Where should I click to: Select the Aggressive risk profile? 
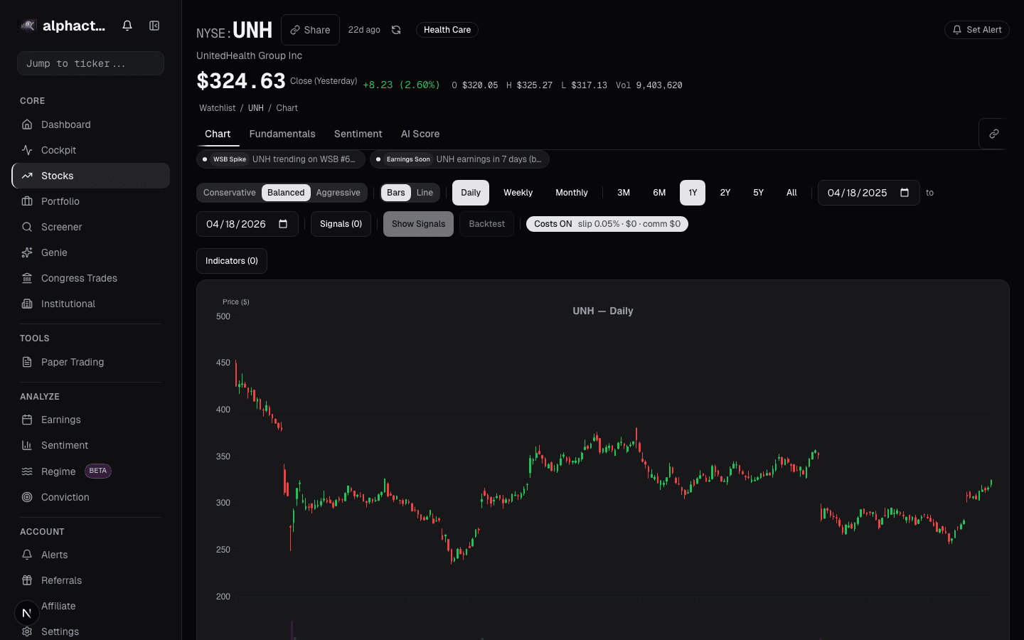pyautogui.click(x=338, y=193)
